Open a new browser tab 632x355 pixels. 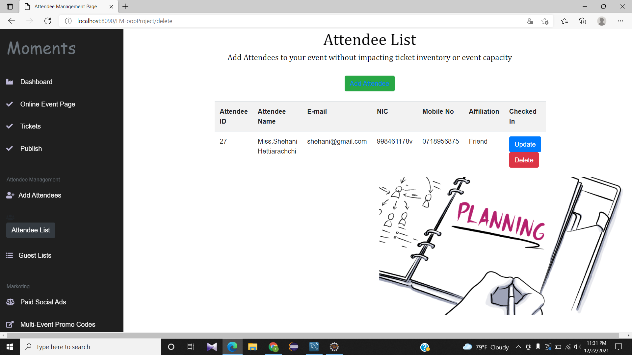click(x=125, y=6)
